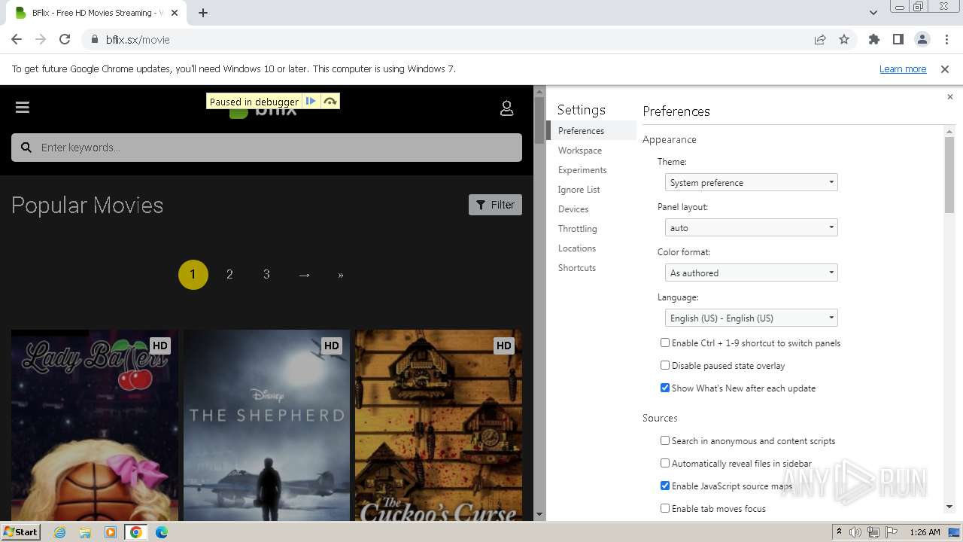This screenshot has height=542, width=963.
Task: Open Windows Media Player from taskbar
Action: click(x=111, y=532)
